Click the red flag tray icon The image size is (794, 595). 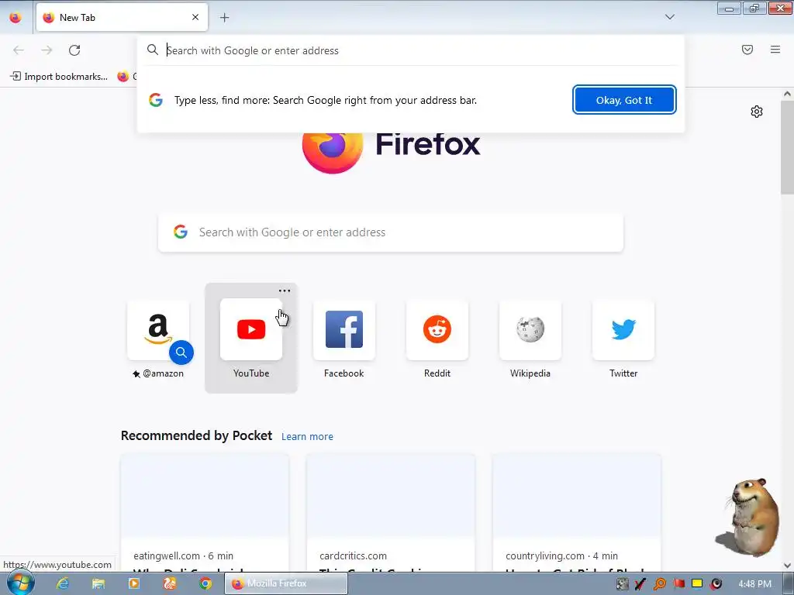(x=678, y=583)
